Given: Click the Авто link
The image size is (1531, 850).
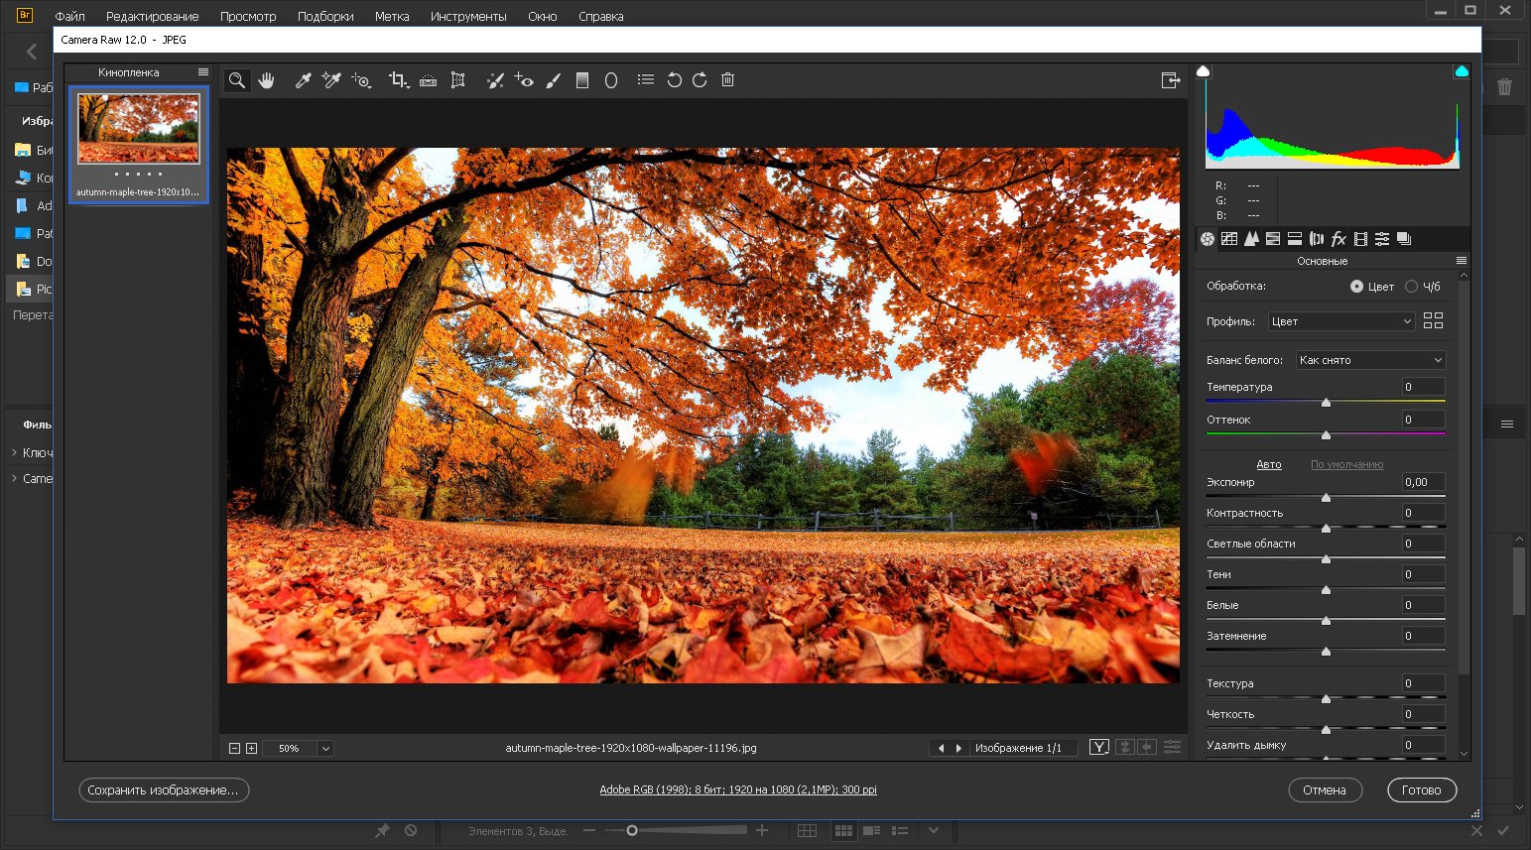Looking at the screenshot, I should (1268, 464).
